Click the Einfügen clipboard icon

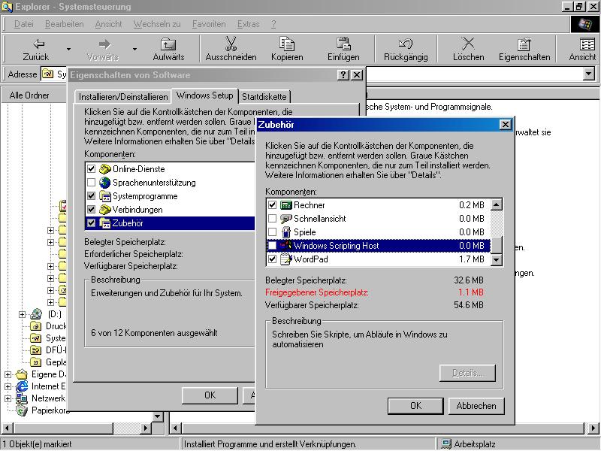click(343, 44)
